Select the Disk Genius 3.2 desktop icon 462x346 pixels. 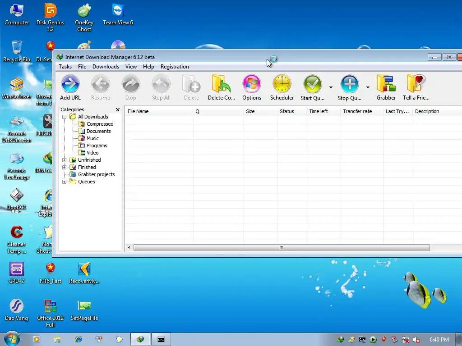tap(51, 17)
